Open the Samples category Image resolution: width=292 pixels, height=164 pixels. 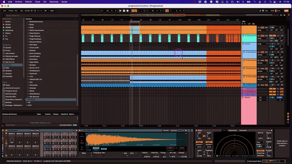click(9, 71)
